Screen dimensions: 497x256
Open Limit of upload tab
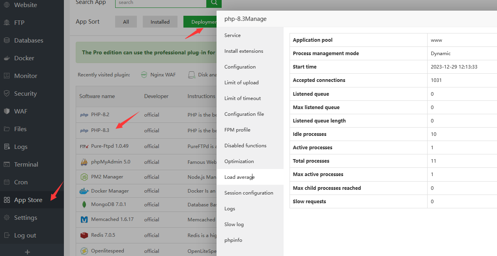[250, 83]
